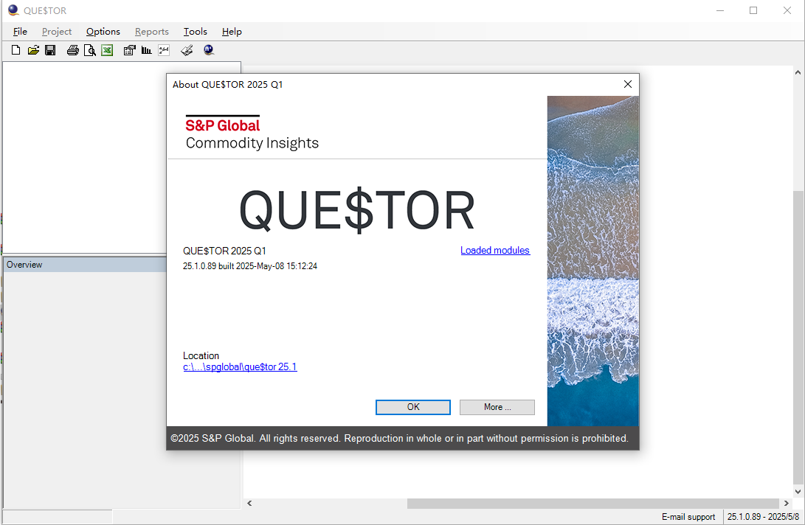Open the installation Location path link

[x=240, y=367]
